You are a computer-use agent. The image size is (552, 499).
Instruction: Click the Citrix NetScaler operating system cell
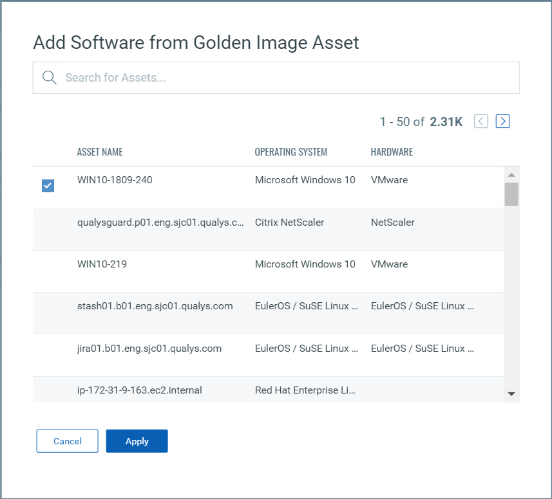(x=289, y=222)
